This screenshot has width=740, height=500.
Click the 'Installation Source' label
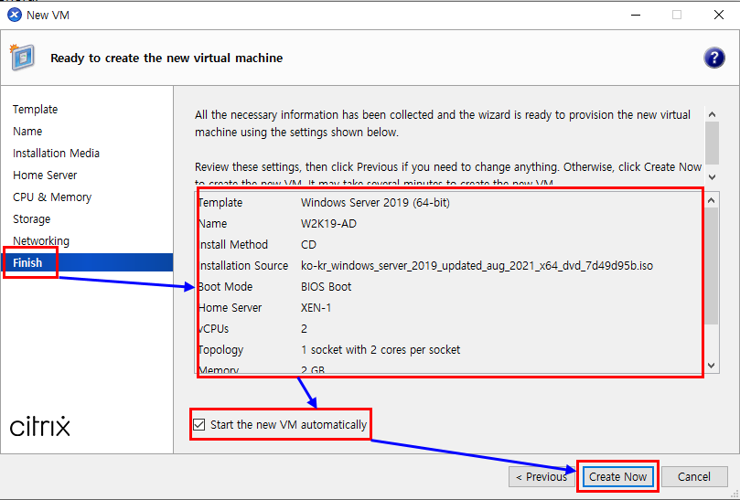pos(243,266)
